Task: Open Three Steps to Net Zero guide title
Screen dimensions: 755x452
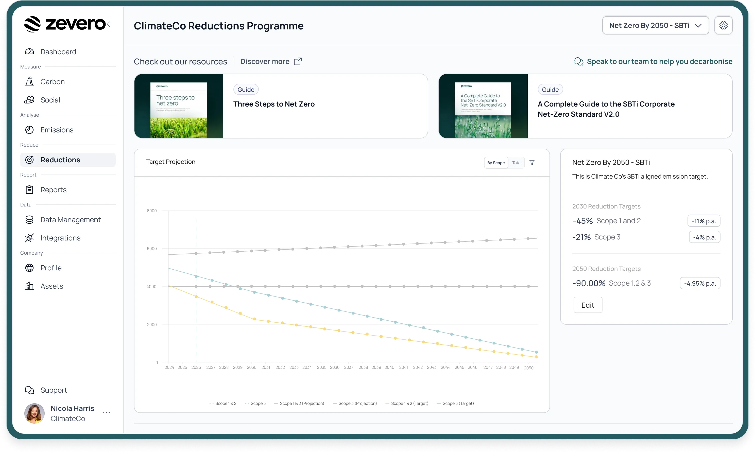Action: [274, 104]
